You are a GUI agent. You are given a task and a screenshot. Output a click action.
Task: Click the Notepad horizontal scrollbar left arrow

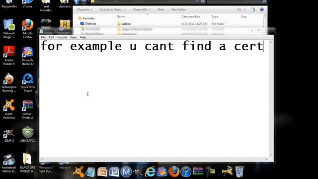pyautogui.click(x=42, y=160)
